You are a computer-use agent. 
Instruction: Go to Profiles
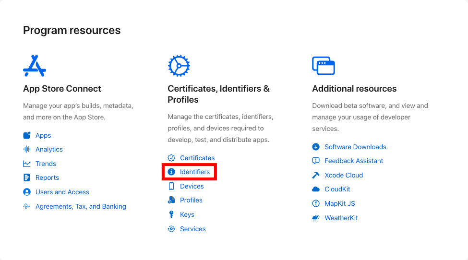click(191, 200)
